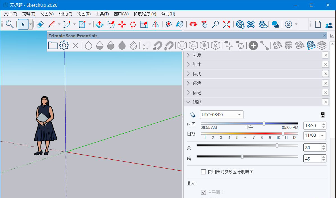Open Trimble Scan Essentials settings gear
The height and width of the screenshot is (198, 336).
coord(64,45)
